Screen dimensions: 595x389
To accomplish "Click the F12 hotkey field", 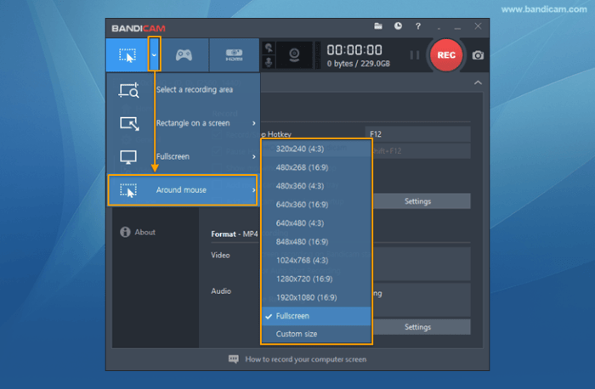I will click(x=418, y=134).
